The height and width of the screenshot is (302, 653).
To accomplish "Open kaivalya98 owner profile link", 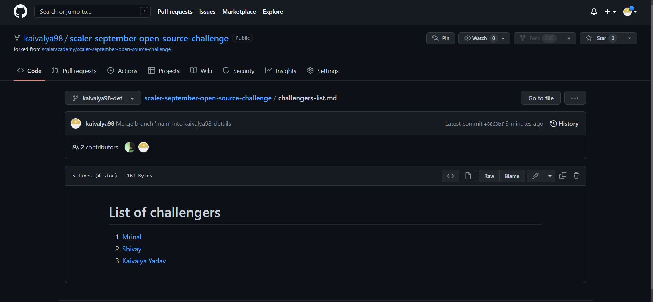I will 44,38.
